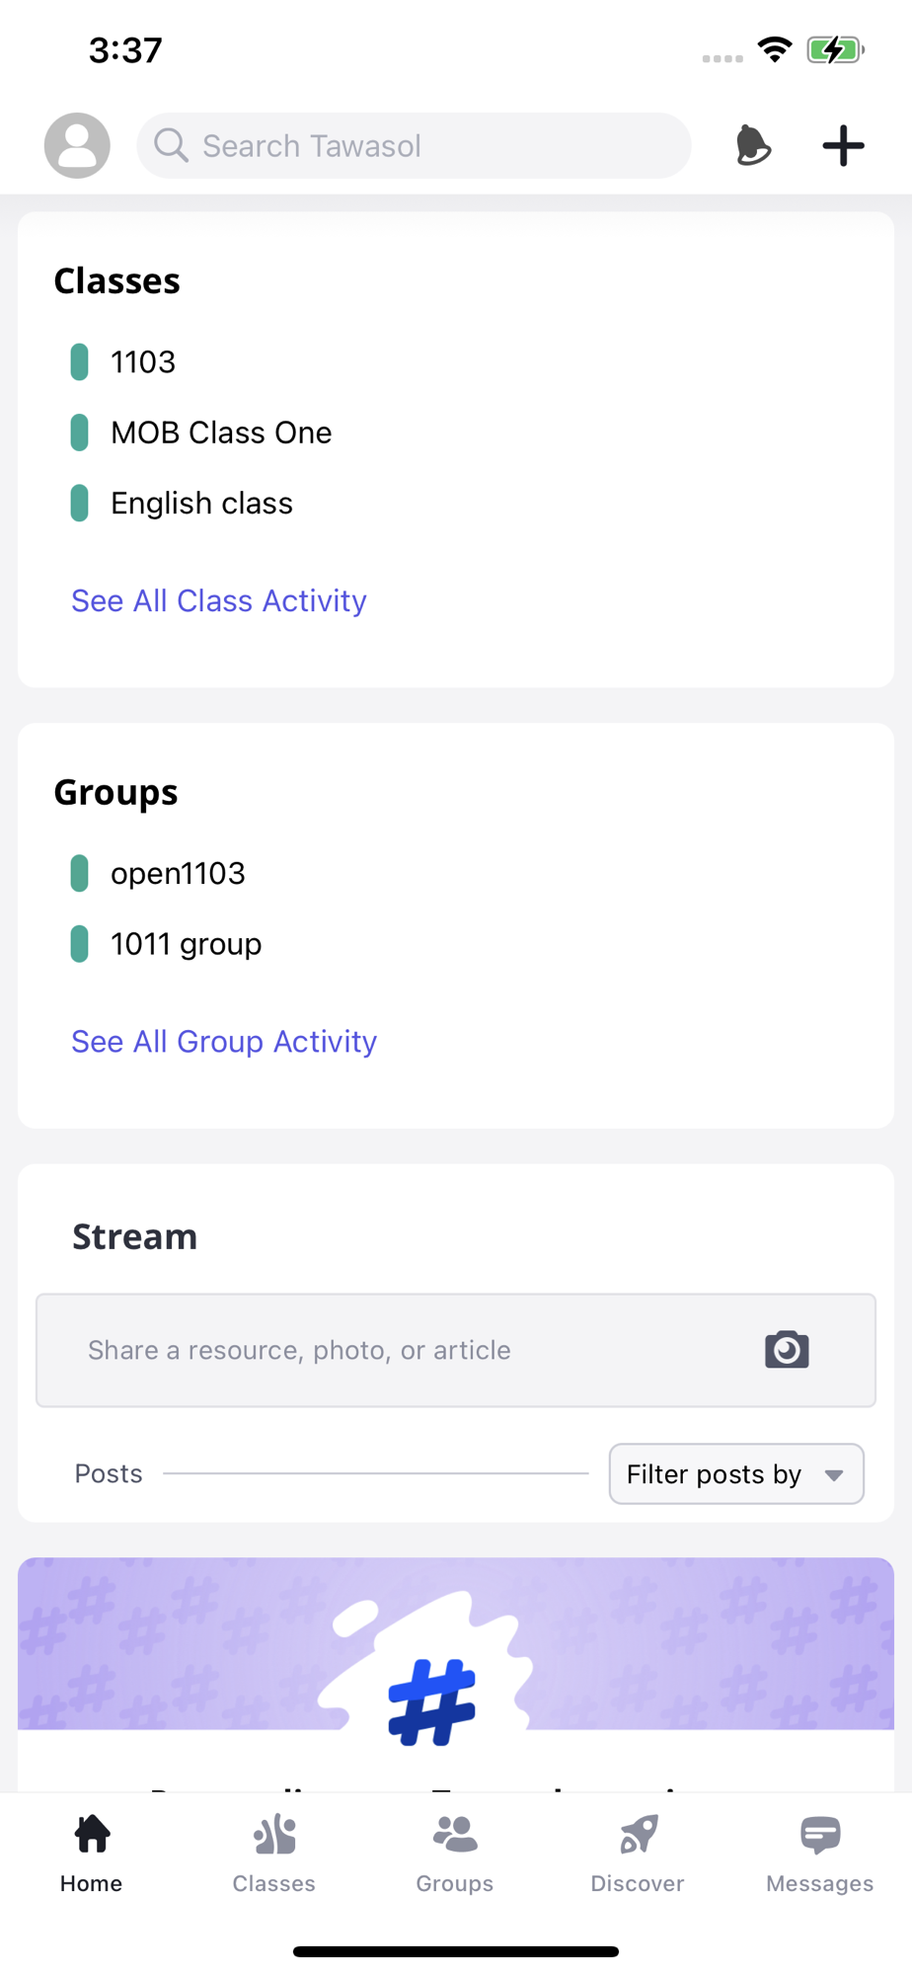Tap the plus create icon

pos(844,145)
